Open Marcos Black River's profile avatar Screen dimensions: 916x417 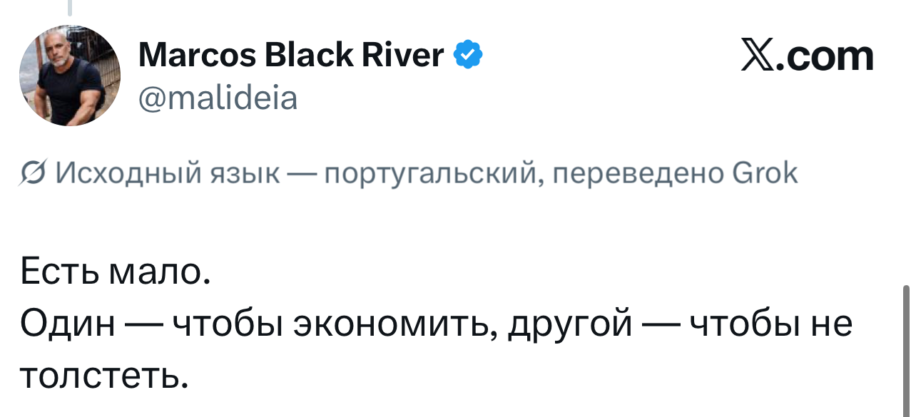(x=70, y=76)
